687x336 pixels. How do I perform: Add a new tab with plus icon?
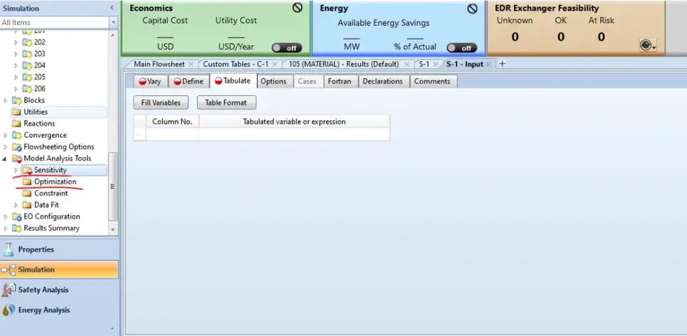502,64
